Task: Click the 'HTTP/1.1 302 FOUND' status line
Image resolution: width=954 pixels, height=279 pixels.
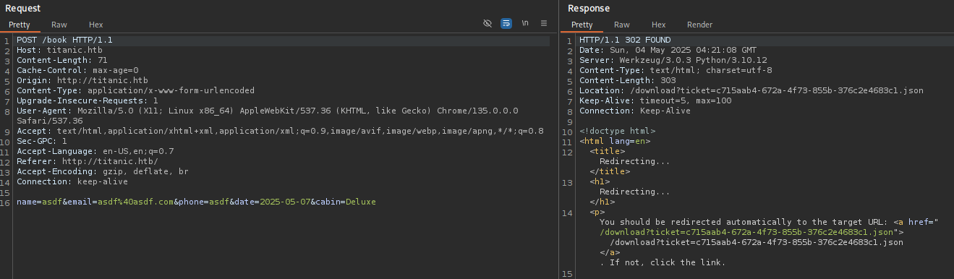Action: click(625, 40)
